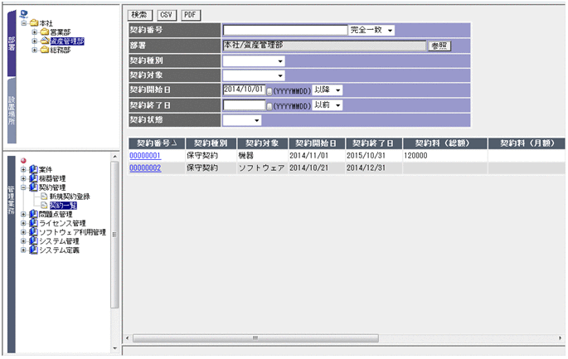Click the 案件 book icon
The height and width of the screenshot is (359, 568).
(33, 169)
